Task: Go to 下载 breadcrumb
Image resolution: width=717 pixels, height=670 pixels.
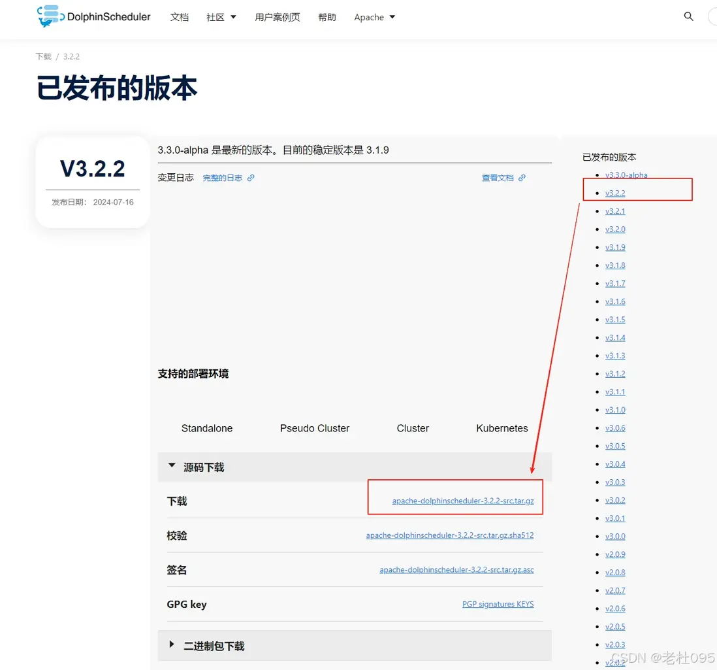Action: click(44, 56)
